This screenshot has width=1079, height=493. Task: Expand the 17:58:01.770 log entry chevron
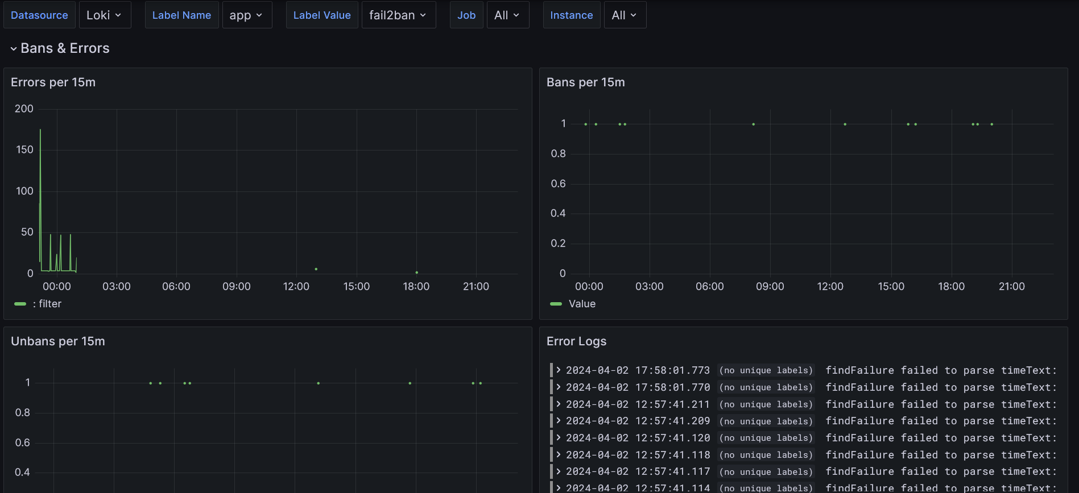point(559,387)
